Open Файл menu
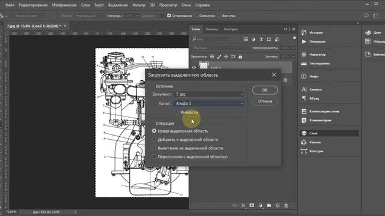Screen dimensions: 385x216 tap(10, 5)
